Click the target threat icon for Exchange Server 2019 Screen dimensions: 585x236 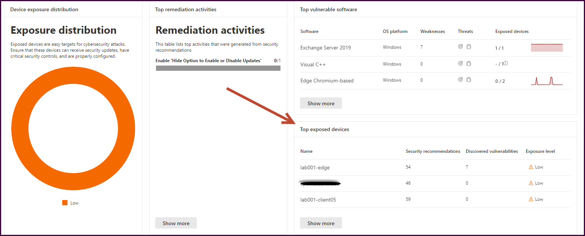point(460,47)
